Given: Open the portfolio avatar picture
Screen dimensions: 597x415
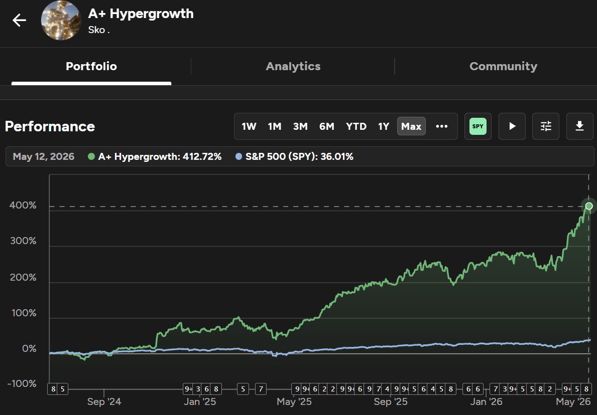Looking at the screenshot, I should pyautogui.click(x=61, y=20).
